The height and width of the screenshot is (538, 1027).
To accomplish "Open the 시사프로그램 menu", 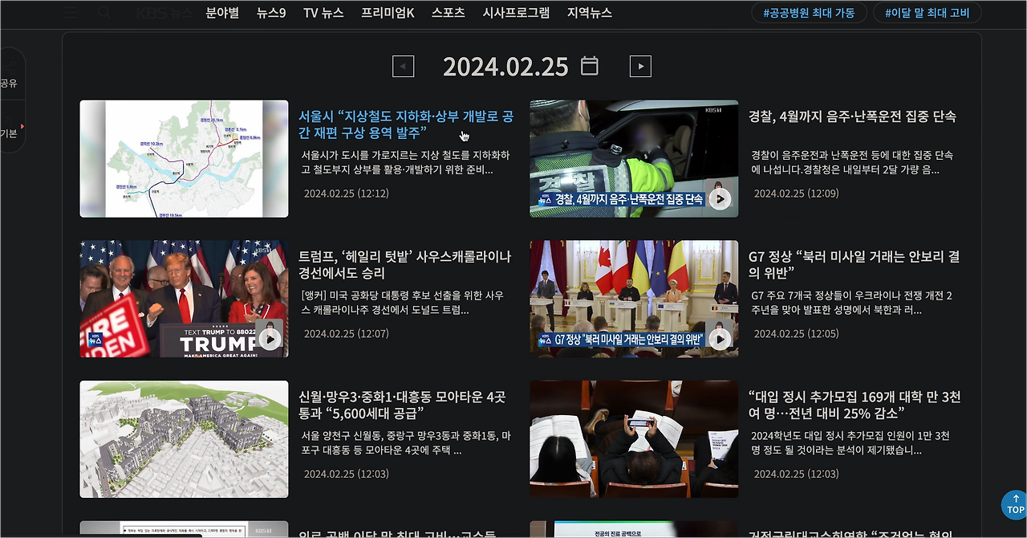I will pos(516,13).
